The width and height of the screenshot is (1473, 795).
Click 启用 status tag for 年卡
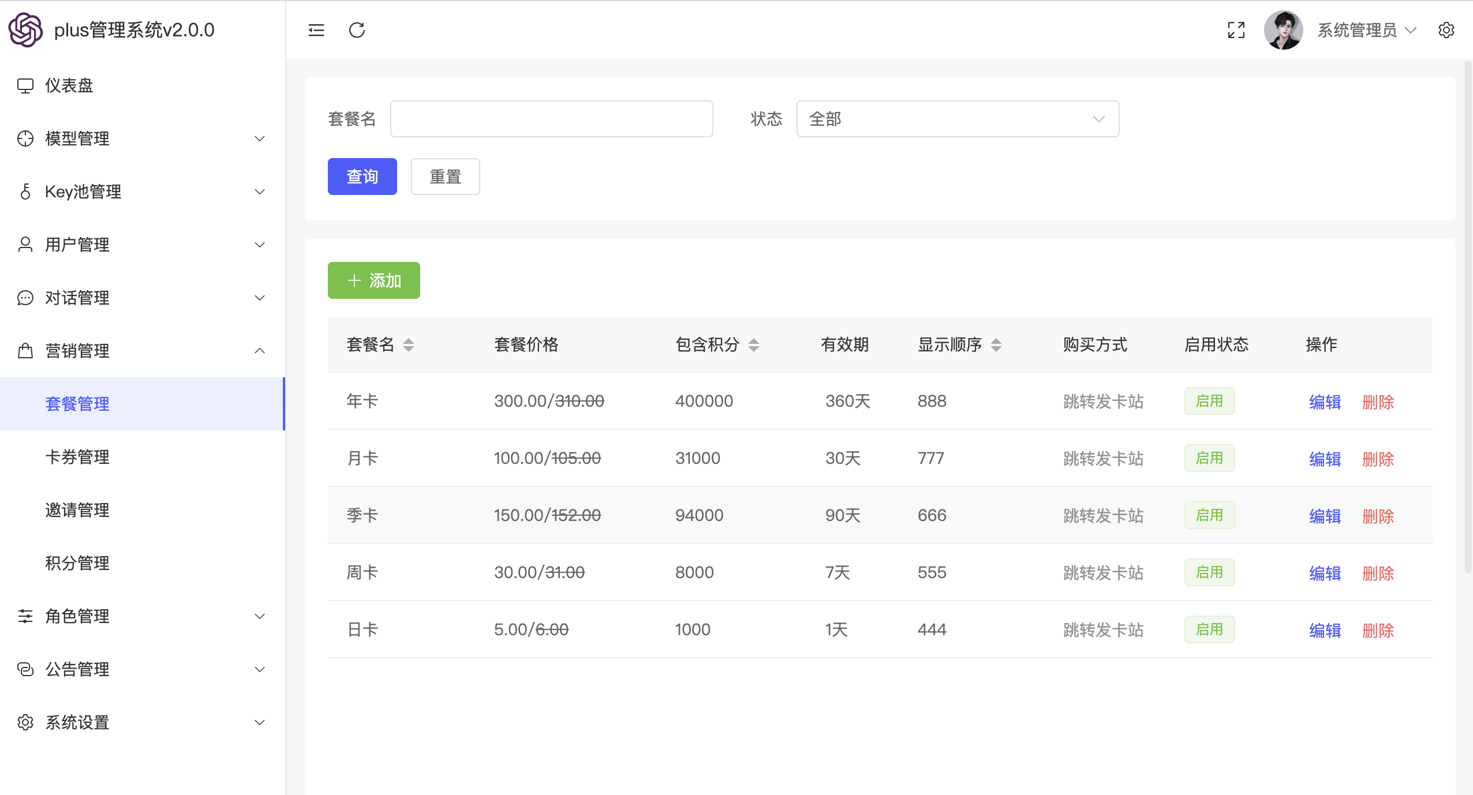point(1209,401)
